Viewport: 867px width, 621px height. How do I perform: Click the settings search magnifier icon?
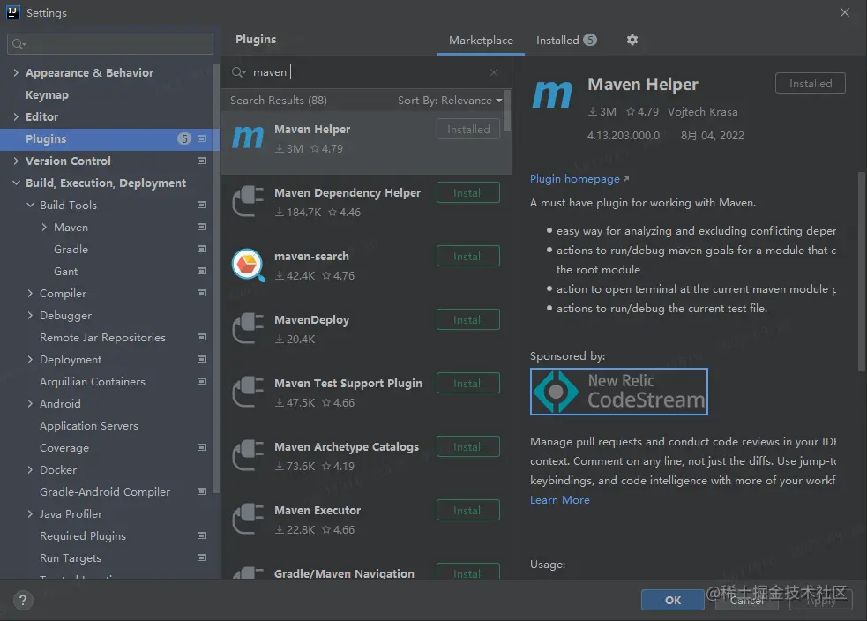pyautogui.click(x=19, y=44)
